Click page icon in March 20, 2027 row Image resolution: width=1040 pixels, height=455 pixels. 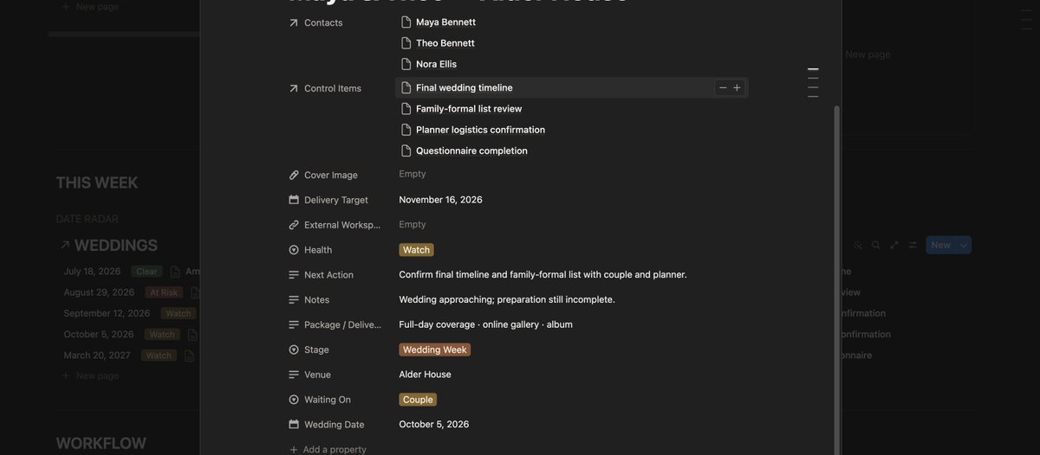point(189,356)
